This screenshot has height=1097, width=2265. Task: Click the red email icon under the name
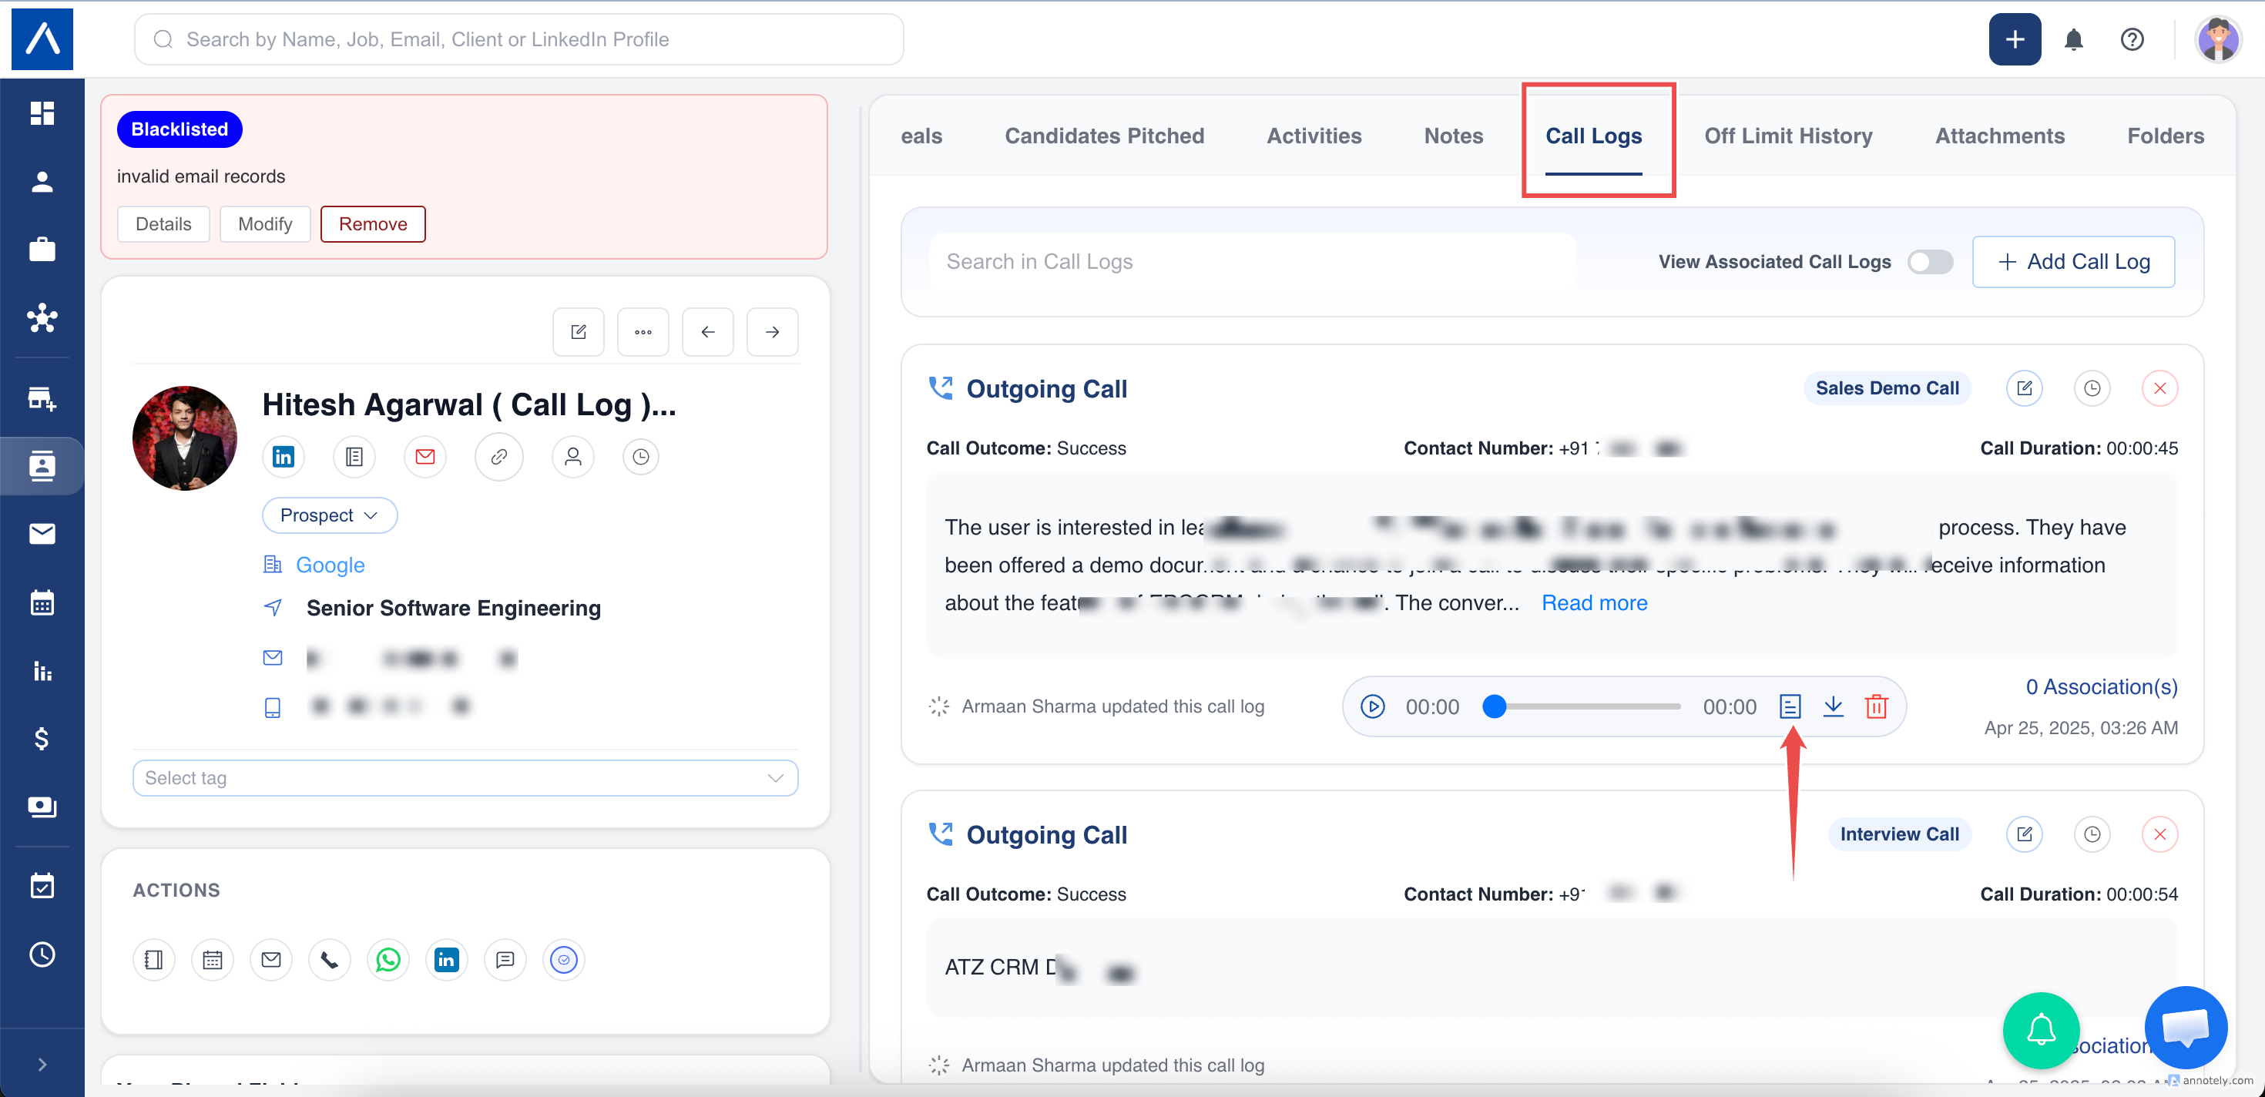[424, 457]
